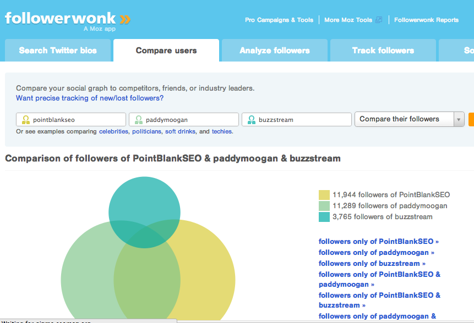Click the light green paddymoogan legend swatch
Viewport: 474px width, 323px height.
click(324, 206)
